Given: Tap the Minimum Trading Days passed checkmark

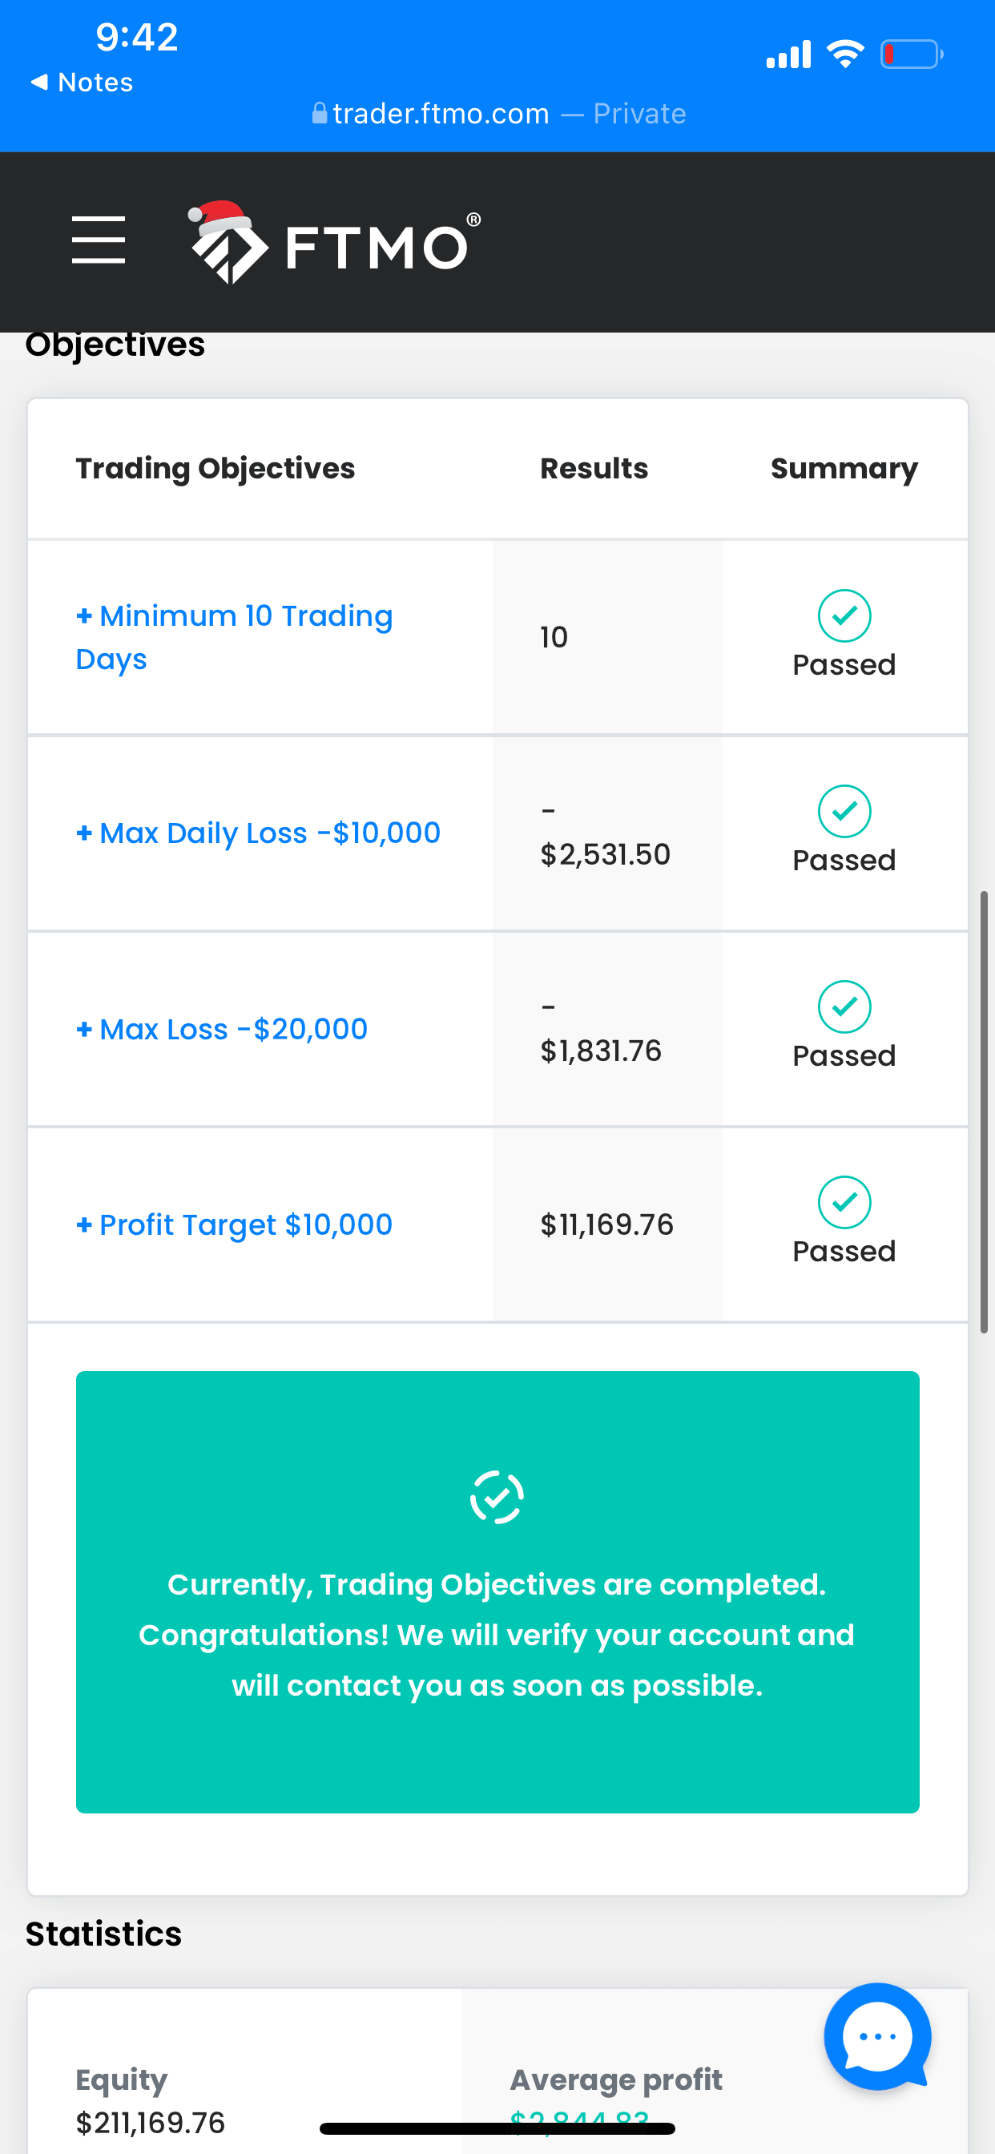Looking at the screenshot, I should click(x=844, y=615).
